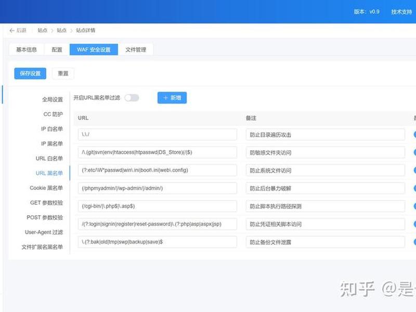Click the 版本: v0.9 label
This screenshot has height=312, width=416.
point(367,11)
